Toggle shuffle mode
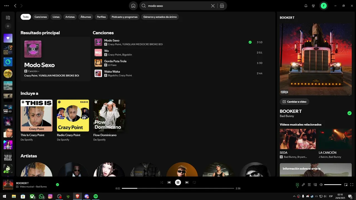 pyautogui.click(x=162, y=182)
